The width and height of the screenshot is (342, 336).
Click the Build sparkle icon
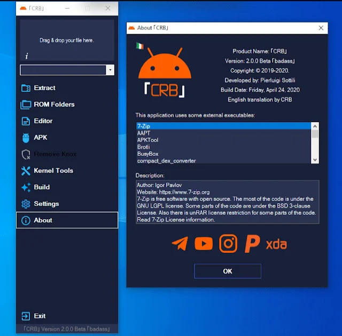26,187
